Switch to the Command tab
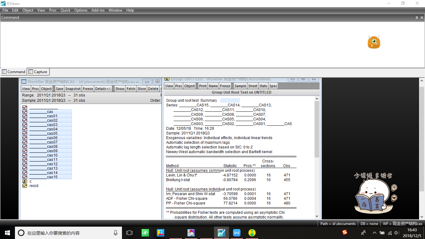 (x=14, y=72)
